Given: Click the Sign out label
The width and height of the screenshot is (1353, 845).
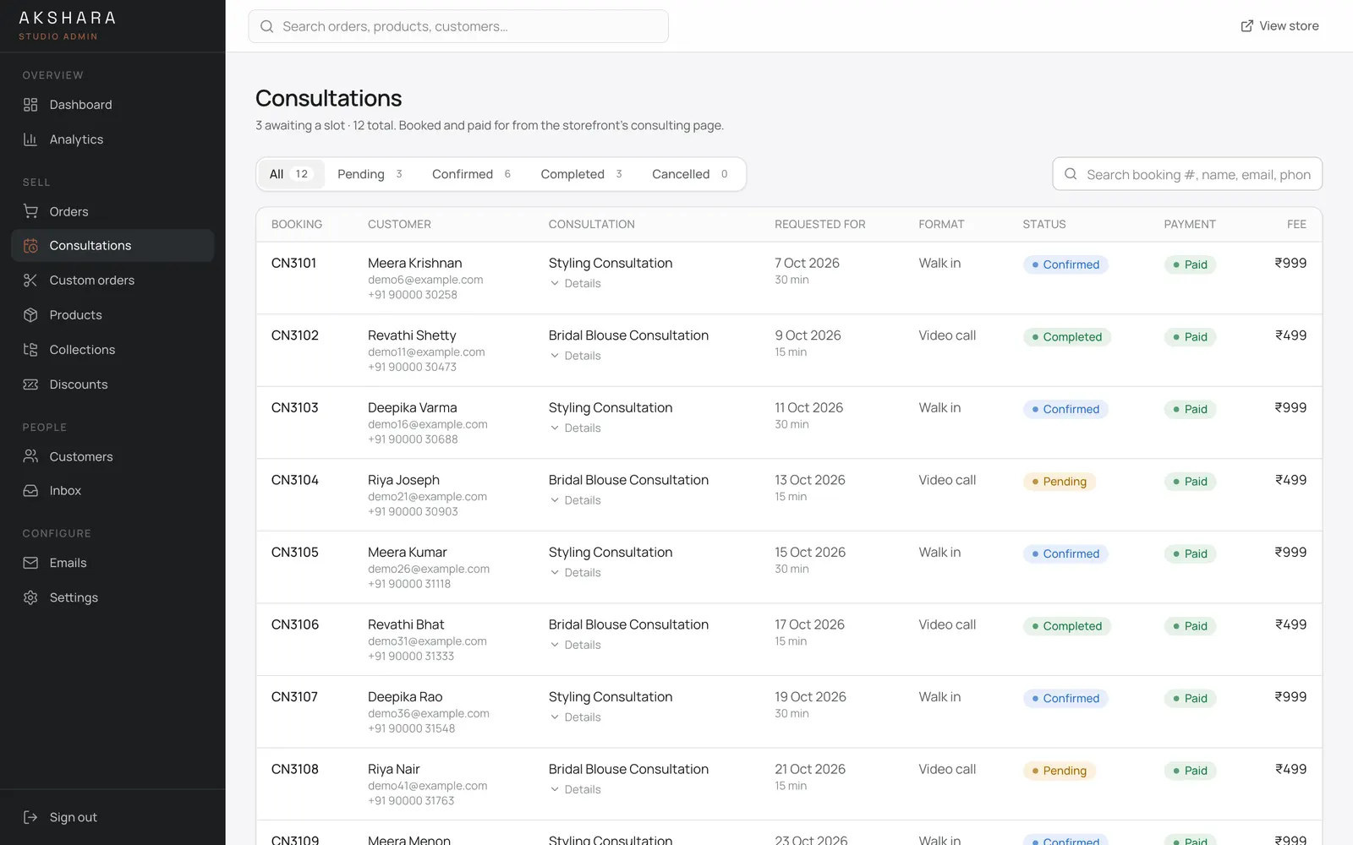Looking at the screenshot, I should (x=74, y=817).
